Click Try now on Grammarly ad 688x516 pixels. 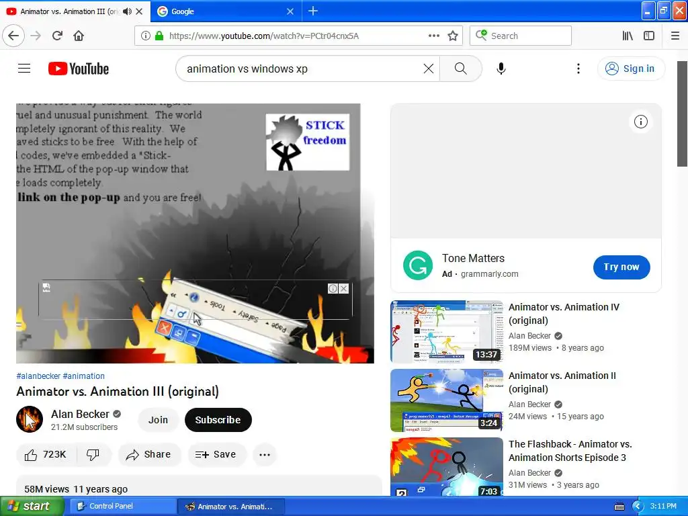[621, 267]
